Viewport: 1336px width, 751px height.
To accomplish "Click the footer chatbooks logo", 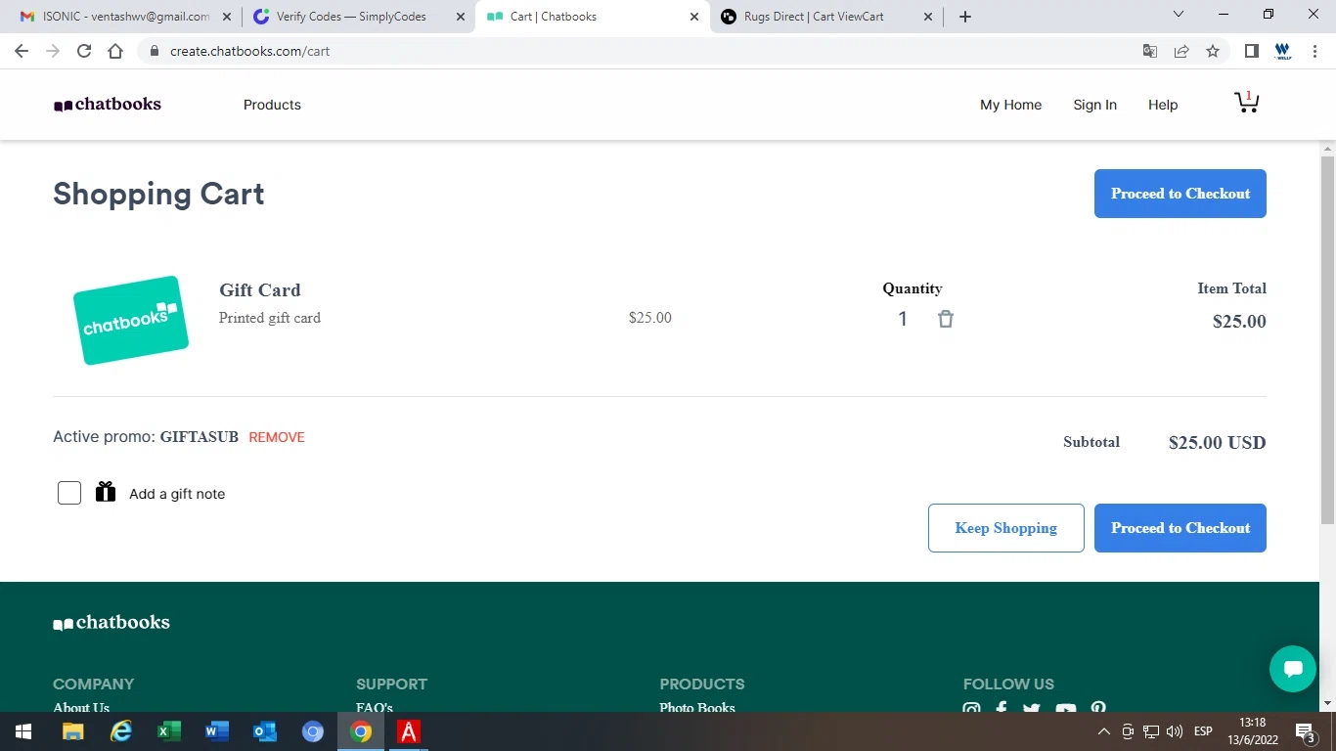I will [111, 623].
